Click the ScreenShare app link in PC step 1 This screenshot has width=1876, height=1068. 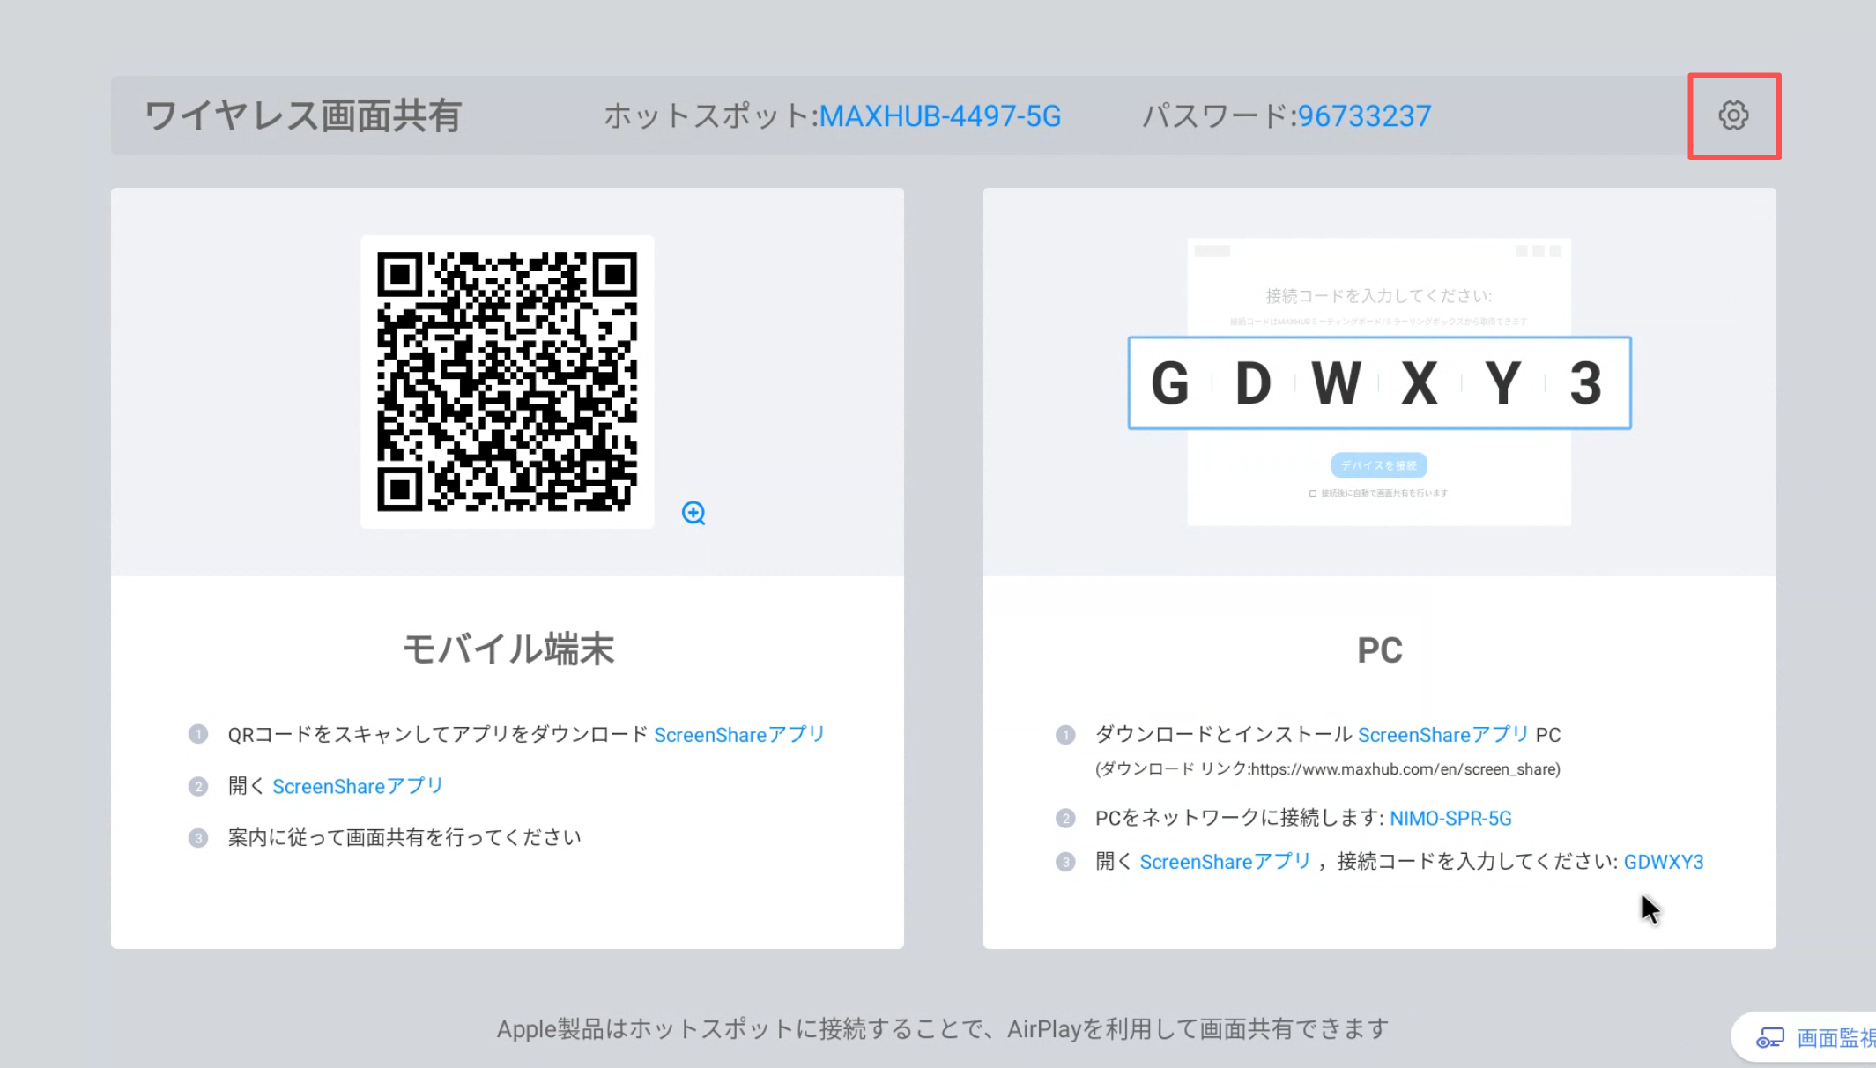(1442, 735)
